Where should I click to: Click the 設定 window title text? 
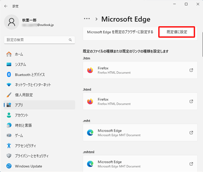click(x=15, y=6)
